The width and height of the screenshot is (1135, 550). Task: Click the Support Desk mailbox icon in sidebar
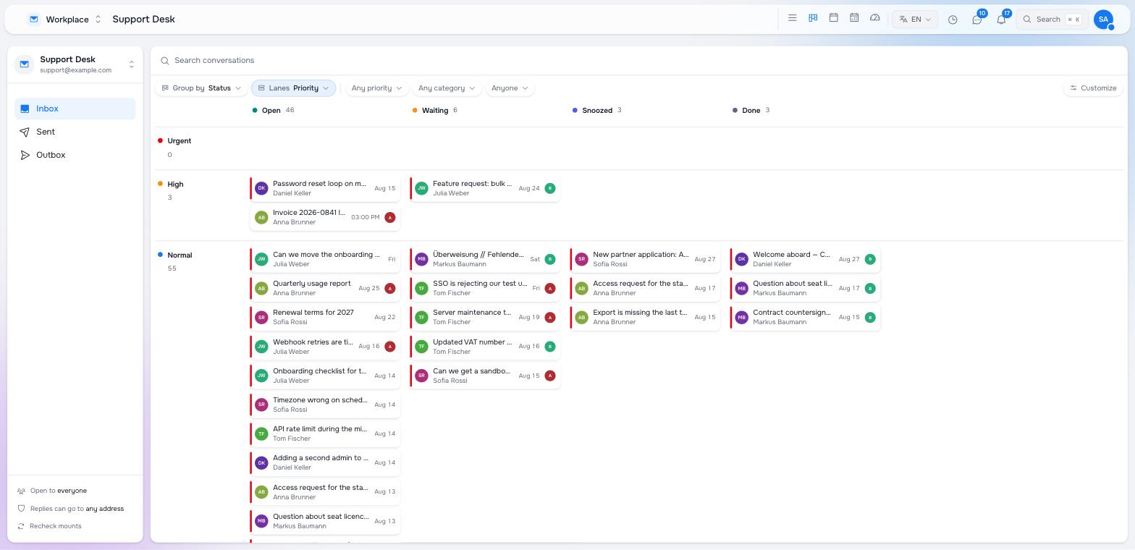coord(25,64)
